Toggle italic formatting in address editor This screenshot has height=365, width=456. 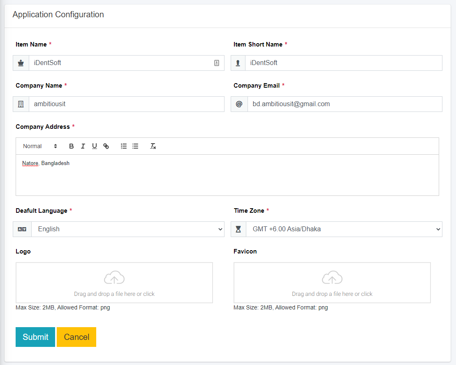click(83, 146)
